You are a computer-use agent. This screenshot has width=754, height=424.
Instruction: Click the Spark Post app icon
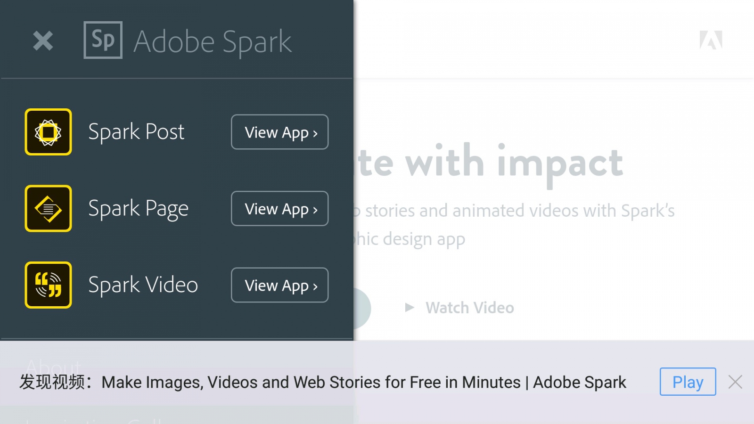[x=49, y=132]
